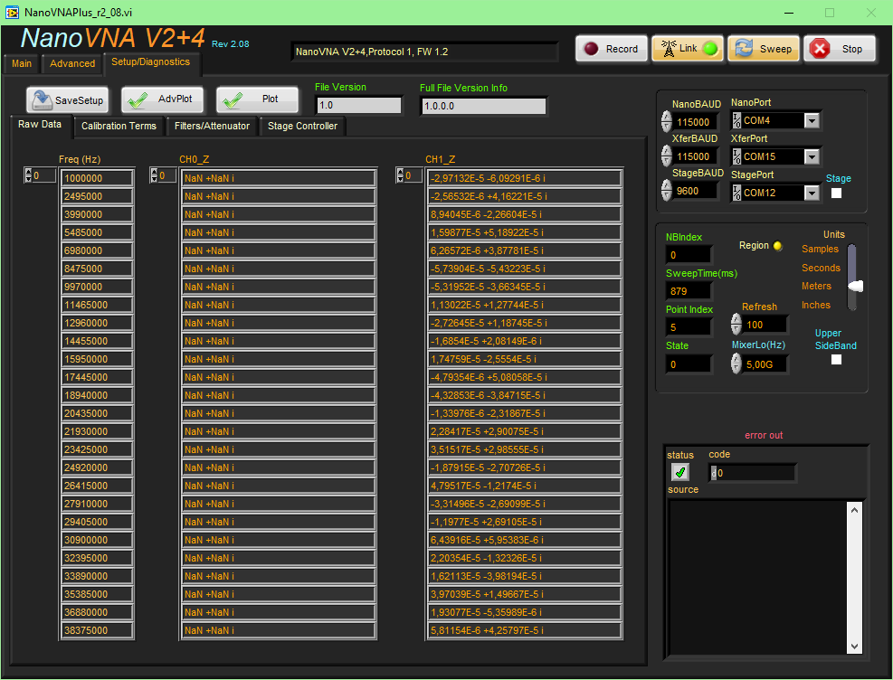Click the SaveSetup button
The height and width of the screenshot is (680, 893).
67,100
